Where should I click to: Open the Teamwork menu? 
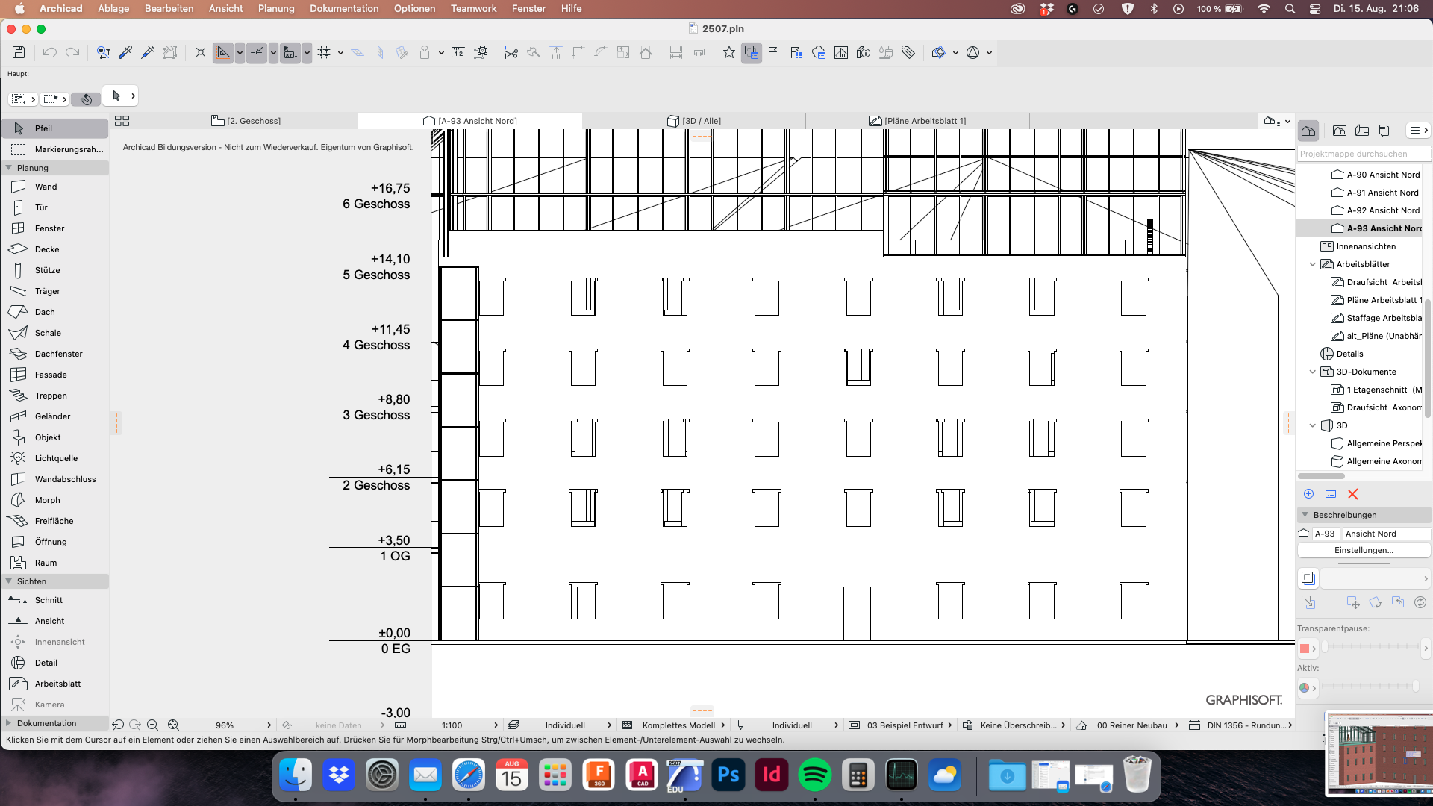[473, 8]
